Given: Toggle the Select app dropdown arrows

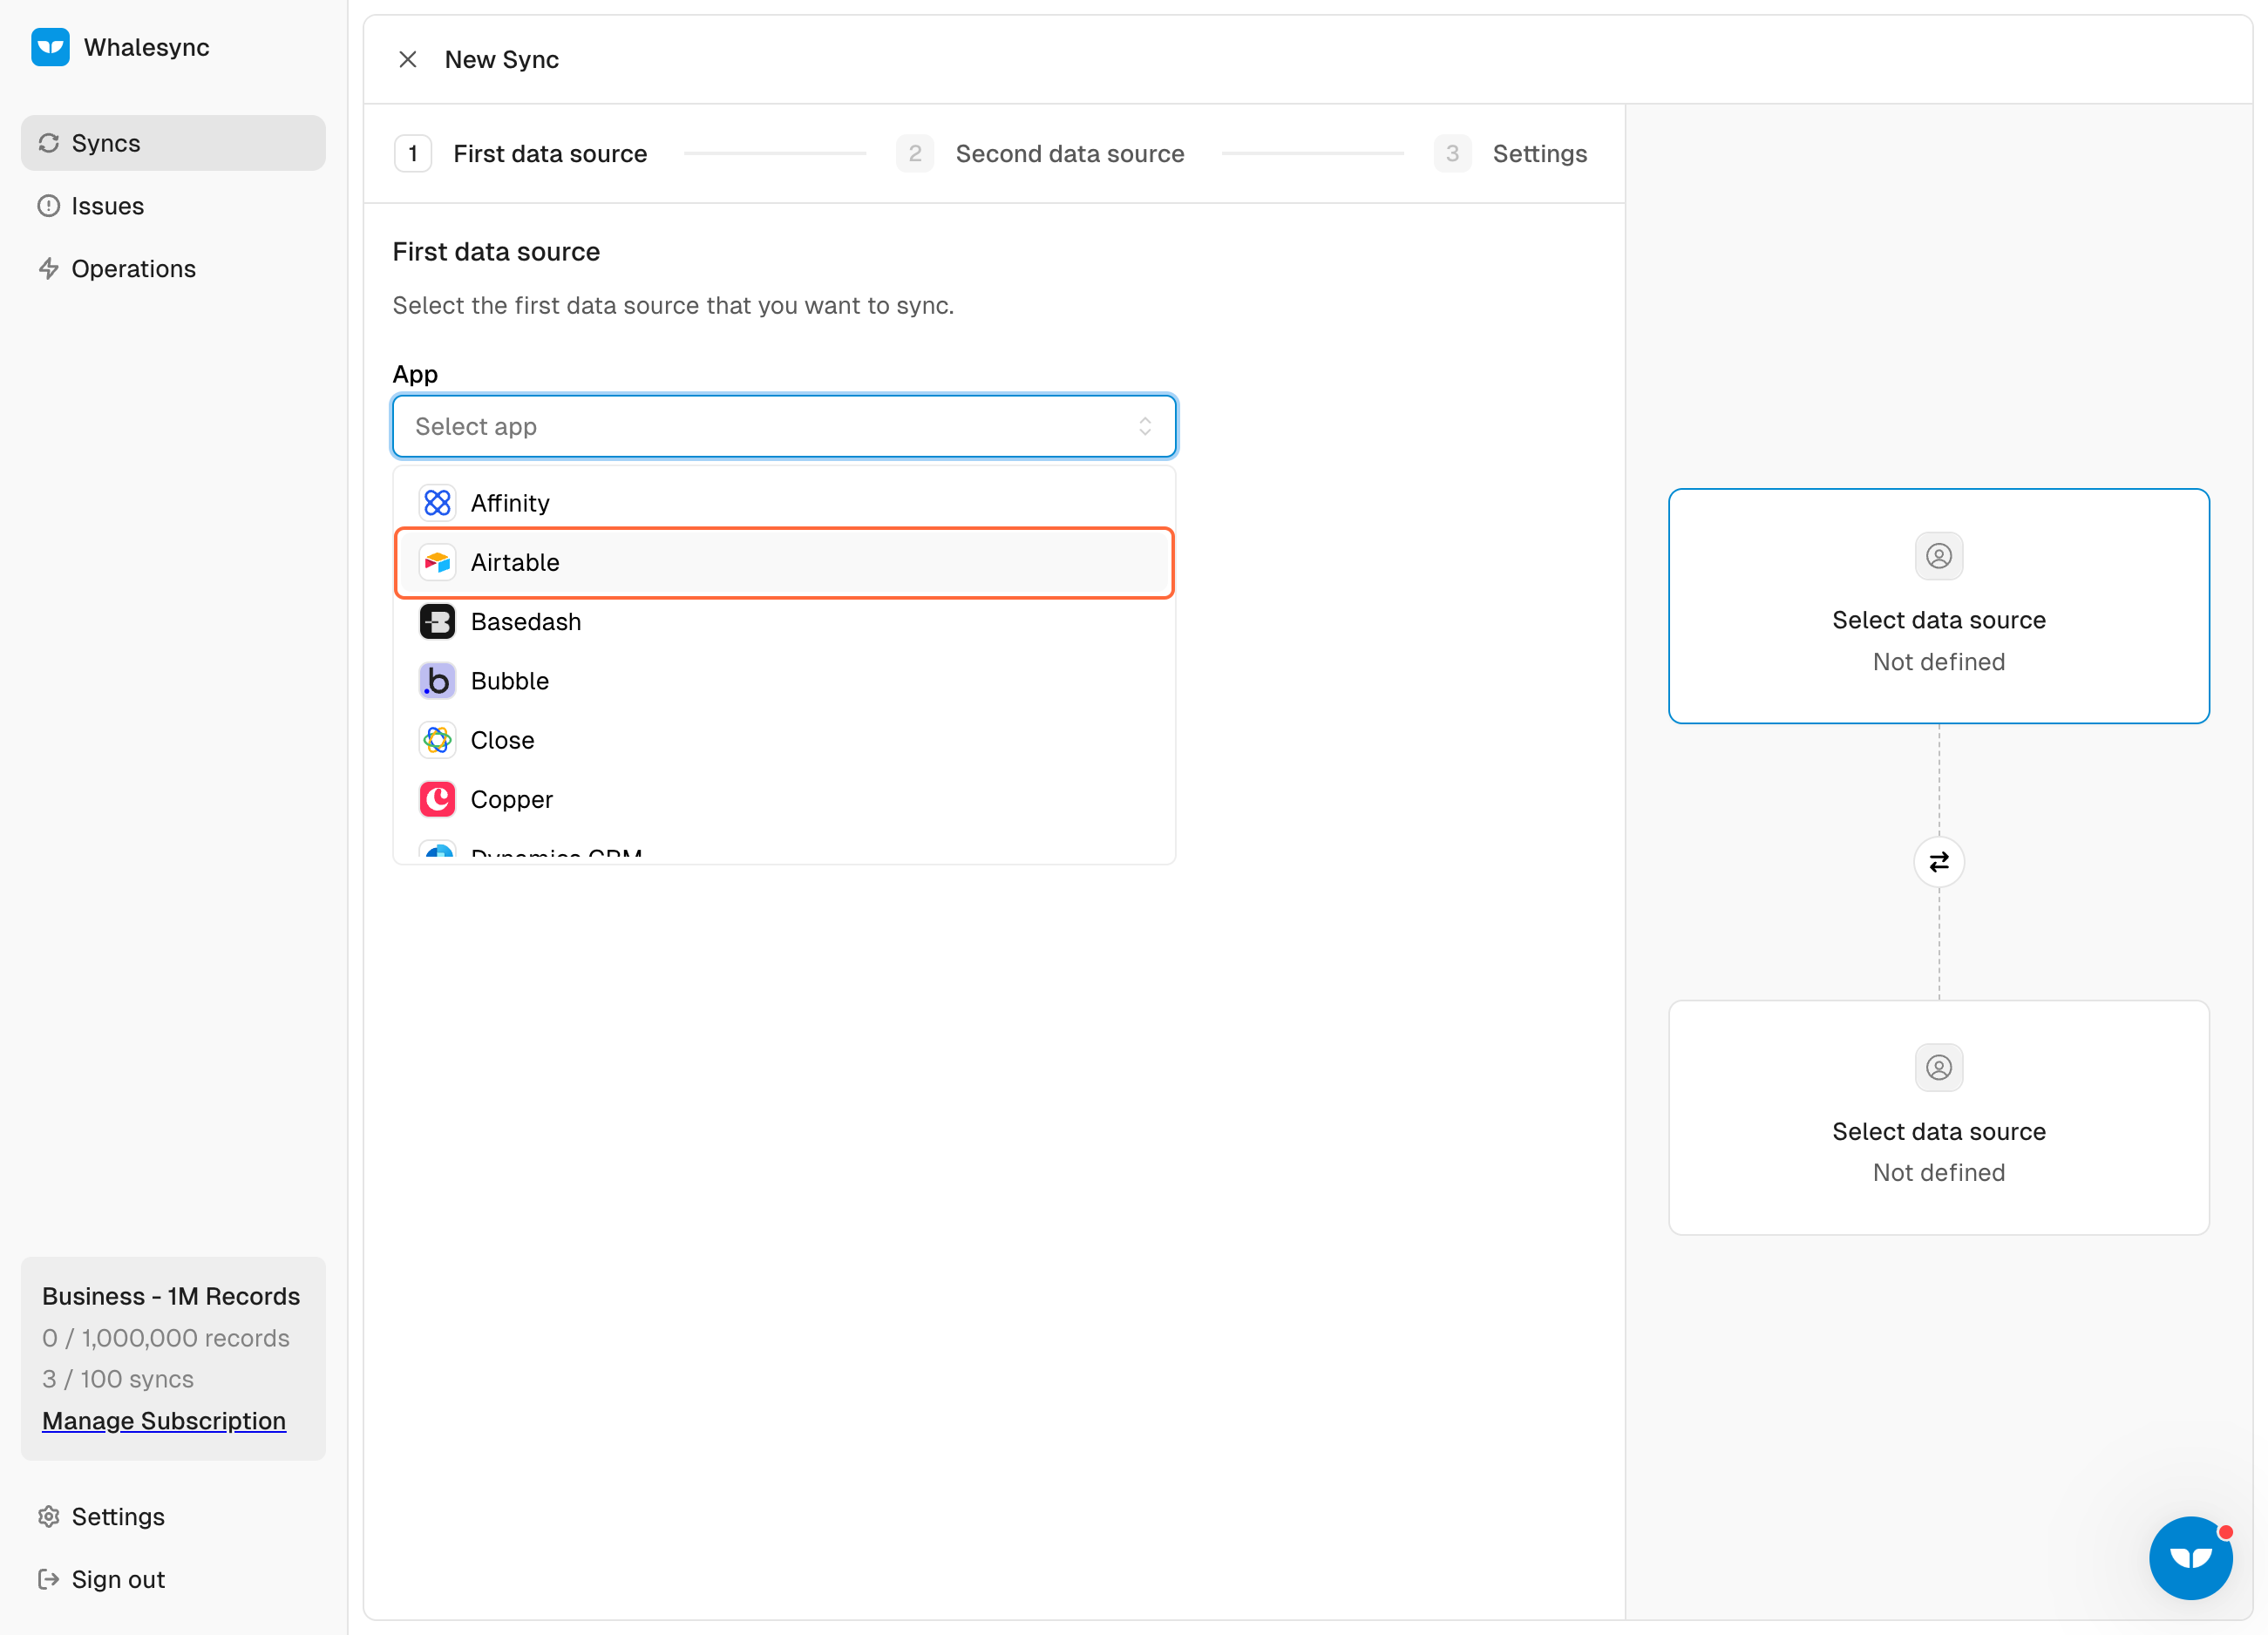Looking at the screenshot, I should click(1145, 427).
